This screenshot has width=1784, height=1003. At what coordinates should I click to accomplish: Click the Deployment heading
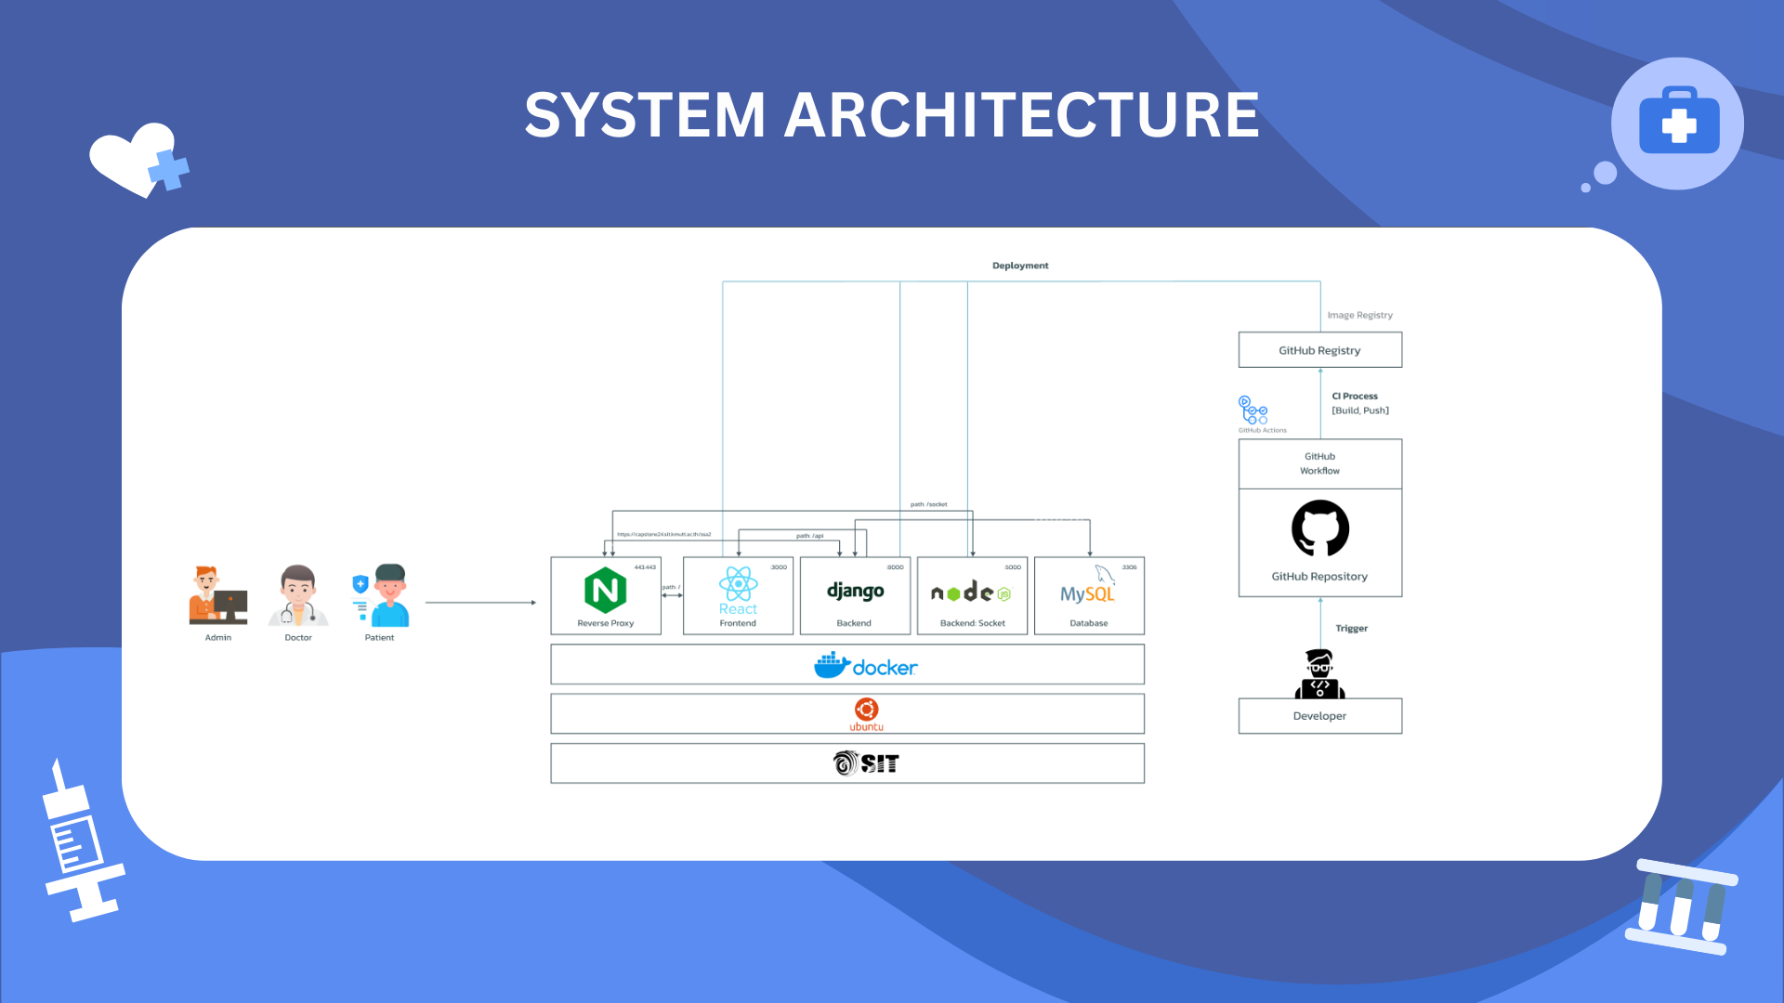click(x=1020, y=266)
